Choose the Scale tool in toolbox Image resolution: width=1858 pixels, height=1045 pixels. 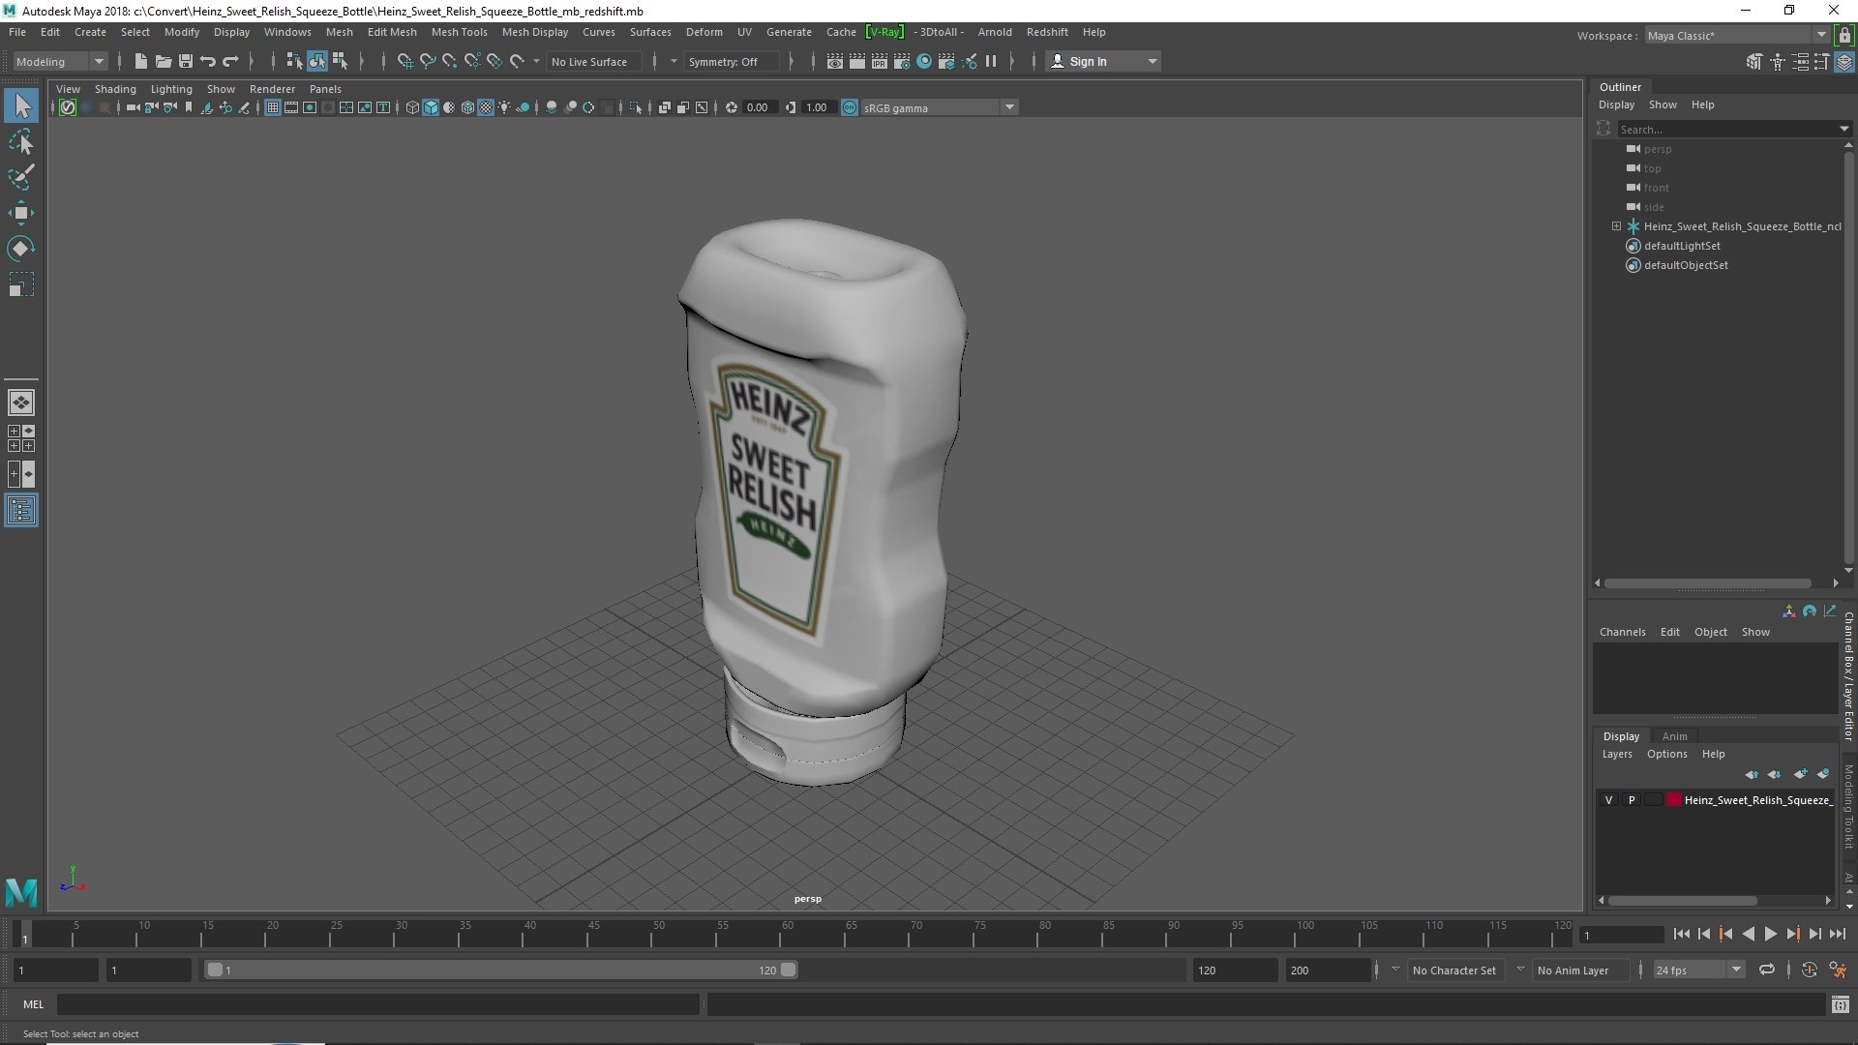coord(21,284)
